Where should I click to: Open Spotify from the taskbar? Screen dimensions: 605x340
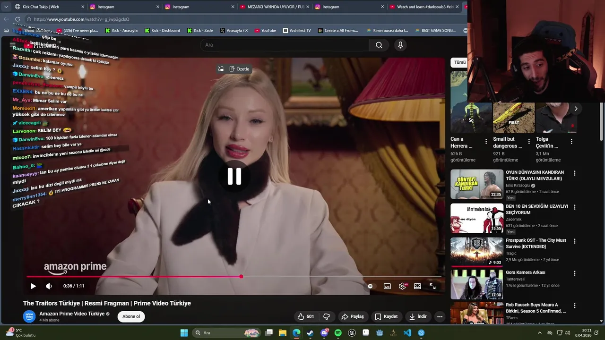(338, 333)
